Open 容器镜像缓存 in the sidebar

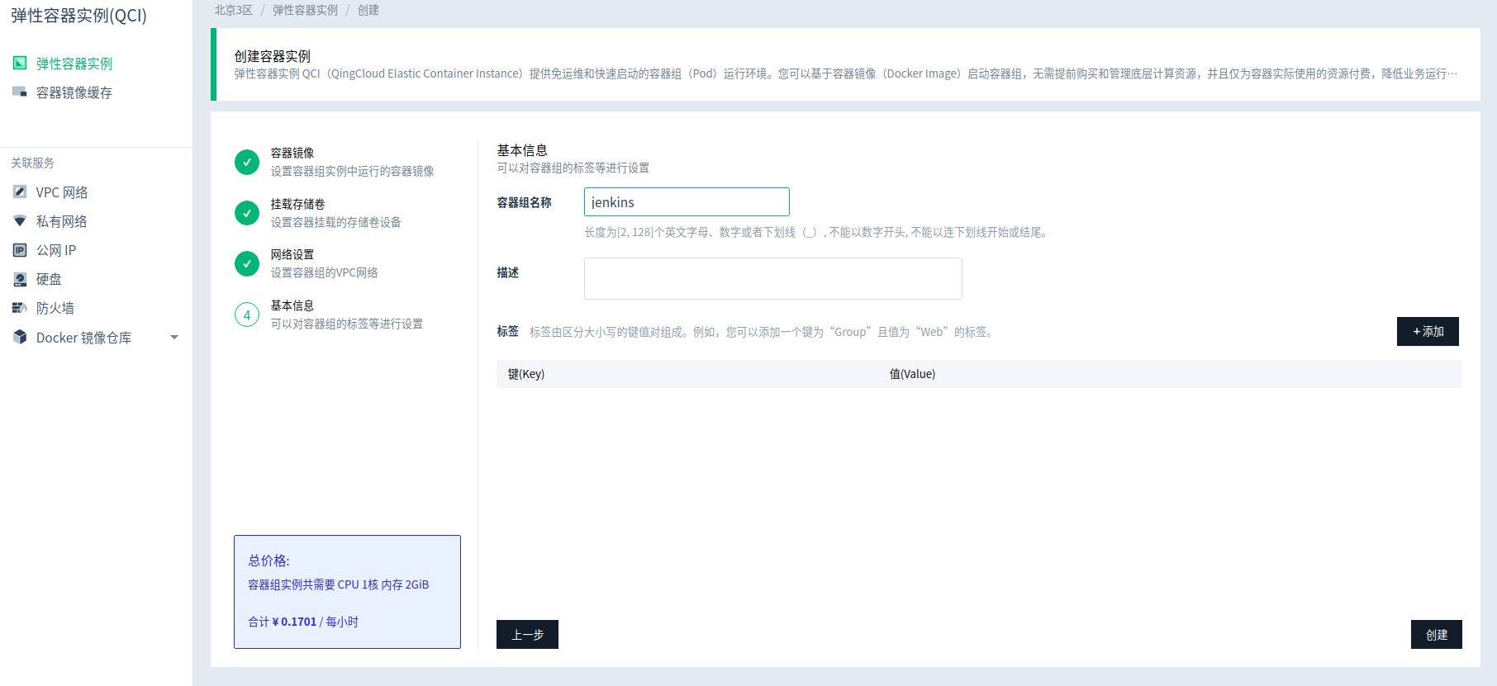click(74, 92)
